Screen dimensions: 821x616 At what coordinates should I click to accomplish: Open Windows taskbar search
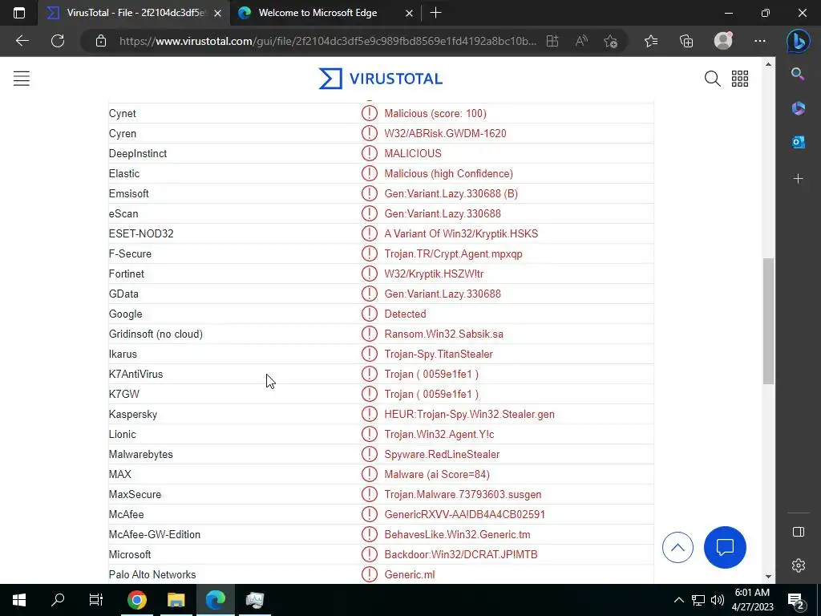pos(58,600)
